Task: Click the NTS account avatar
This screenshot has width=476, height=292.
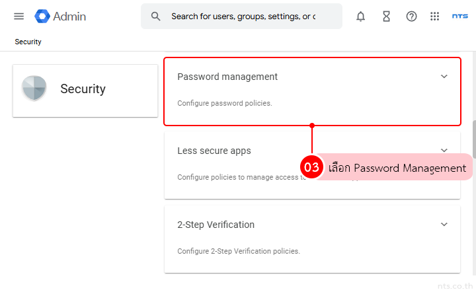Action: (459, 17)
